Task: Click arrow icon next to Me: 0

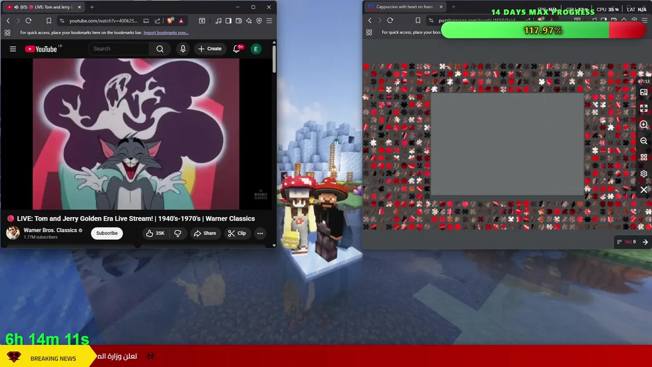Action: coord(645,242)
